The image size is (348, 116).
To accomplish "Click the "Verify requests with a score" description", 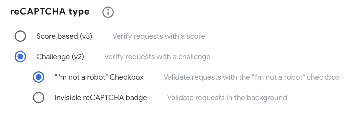I will (x=159, y=36).
